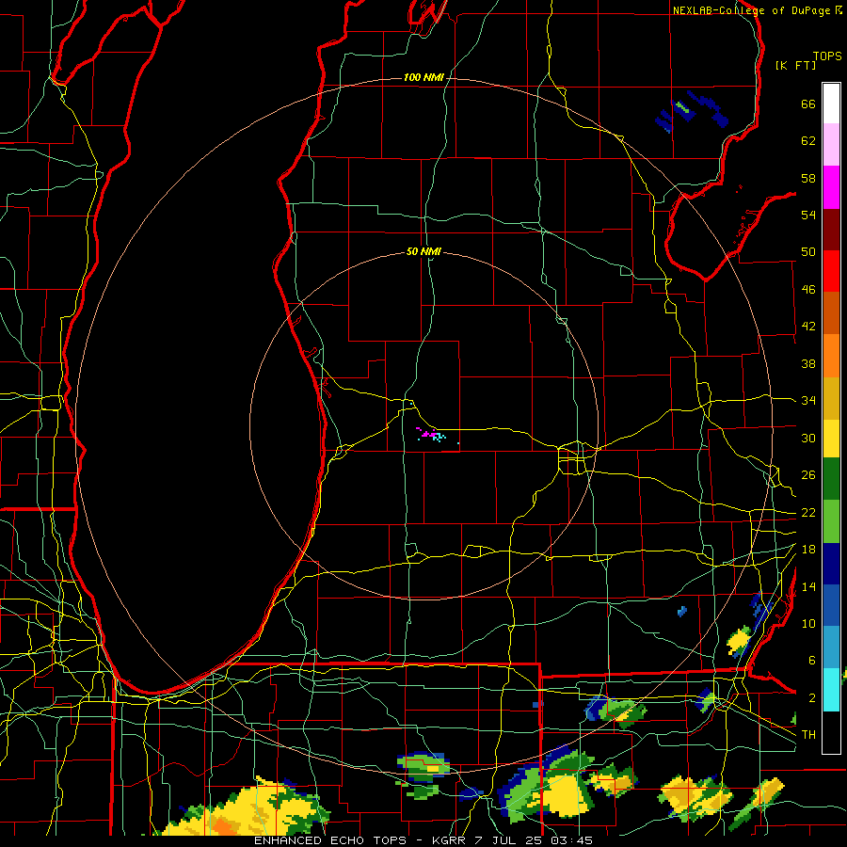Click the legend value 54
Viewport: 847px width, 847px height.
click(x=808, y=215)
